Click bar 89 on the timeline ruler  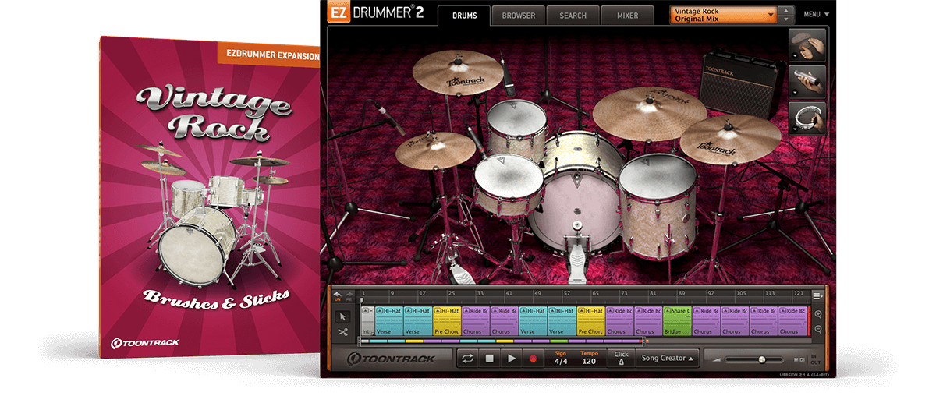[x=682, y=294]
